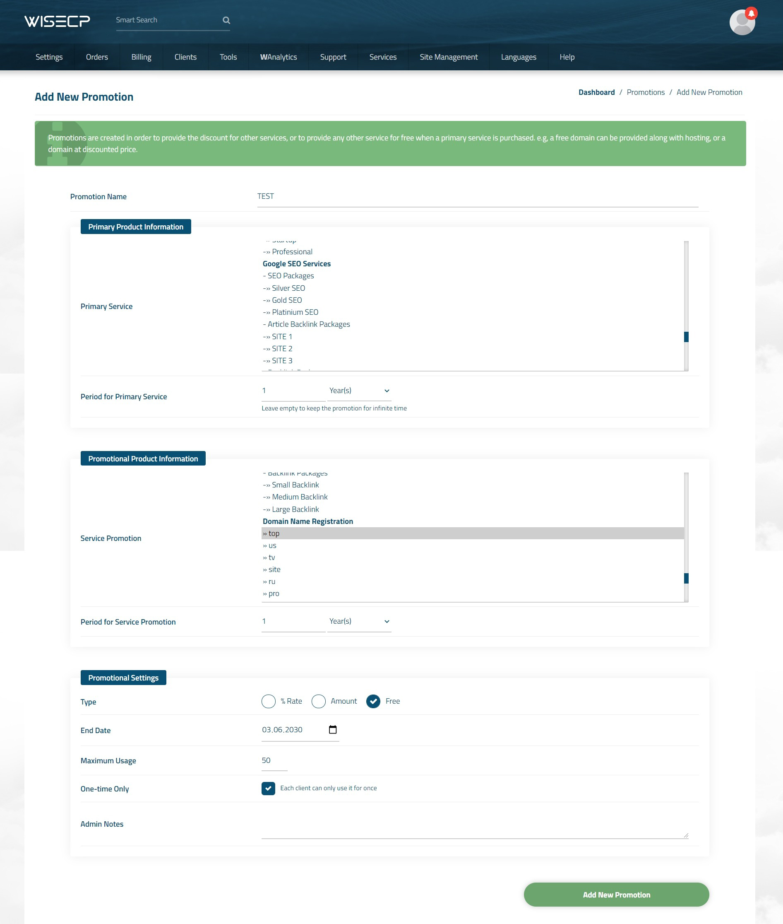Select SITE 1 in Primary Service list
The image size is (783, 924).
[473, 336]
